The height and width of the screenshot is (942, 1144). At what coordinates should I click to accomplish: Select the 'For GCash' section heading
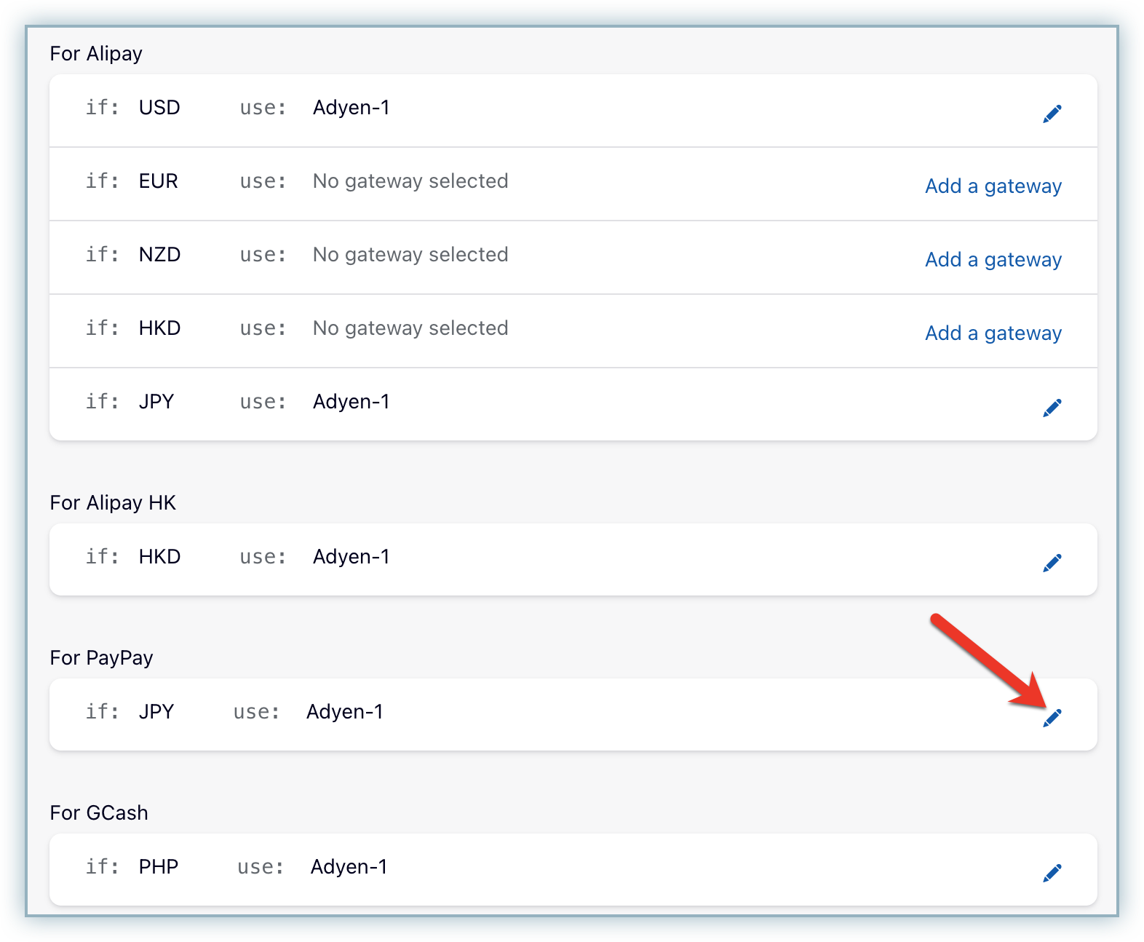tap(99, 813)
